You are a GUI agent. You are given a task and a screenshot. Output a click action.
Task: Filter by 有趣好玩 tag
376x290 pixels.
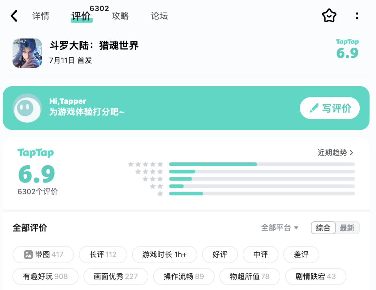click(x=45, y=277)
